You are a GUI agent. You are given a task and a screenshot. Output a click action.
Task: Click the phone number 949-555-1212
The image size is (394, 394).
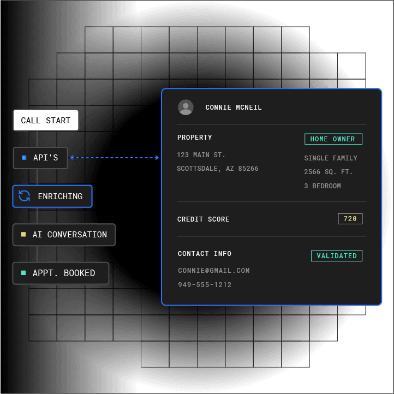click(205, 285)
